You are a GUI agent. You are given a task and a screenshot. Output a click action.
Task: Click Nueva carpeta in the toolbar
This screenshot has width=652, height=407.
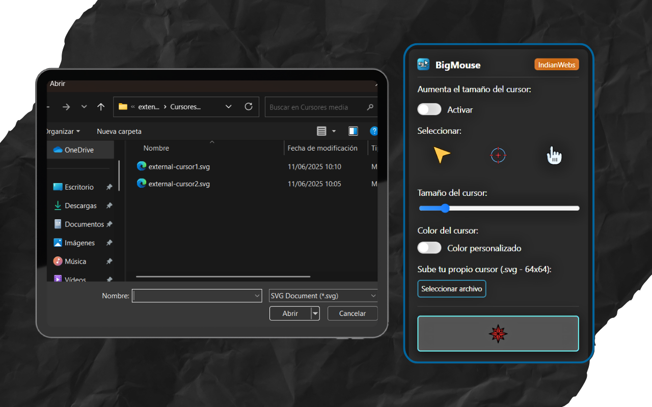(x=119, y=131)
